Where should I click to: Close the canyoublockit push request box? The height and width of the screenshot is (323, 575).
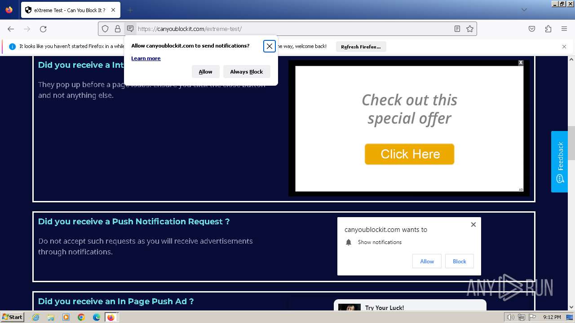pos(473,224)
